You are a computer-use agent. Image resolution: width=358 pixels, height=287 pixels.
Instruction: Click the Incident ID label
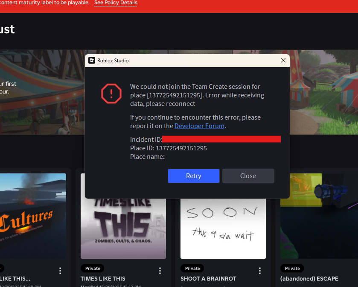point(146,140)
